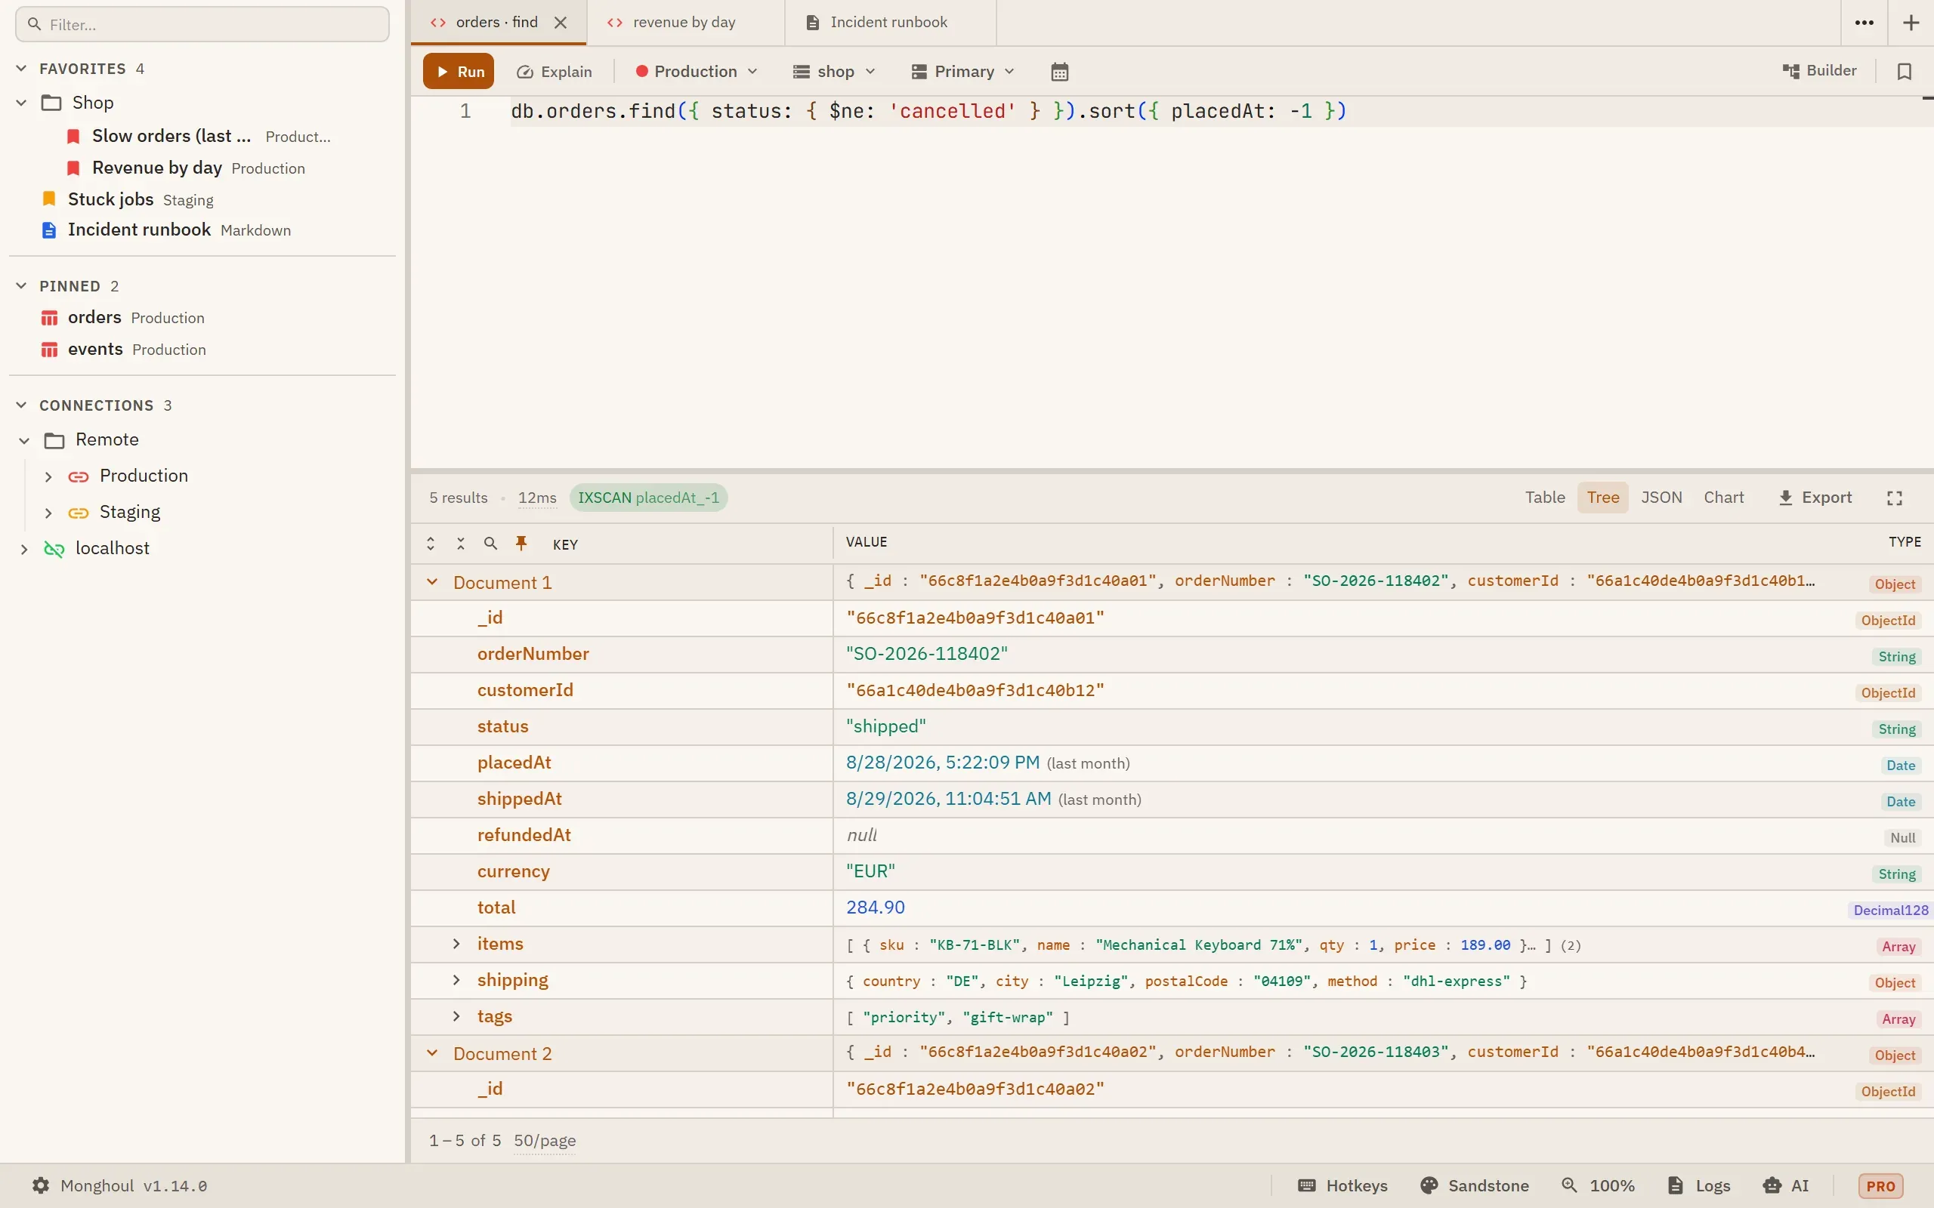Collapse all rows in results tree
1934x1208 pixels.
pyautogui.click(x=460, y=544)
